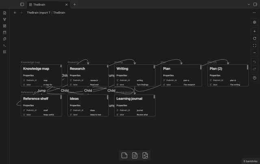The width and height of the screenshot is (260, 164).
Task: Click Properties in Plan card
Action: (x=168, y=75)
